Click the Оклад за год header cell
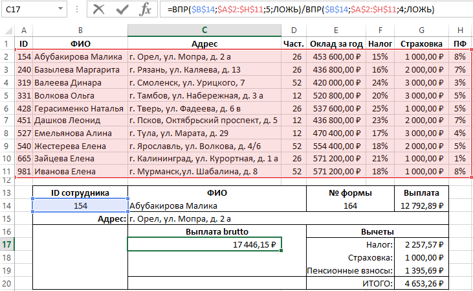This screenshot has width=473, height=291. 336,43
